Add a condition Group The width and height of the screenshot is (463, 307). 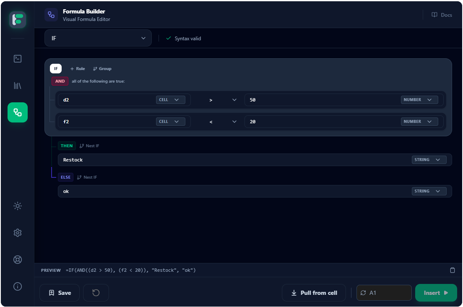[102, 69]
